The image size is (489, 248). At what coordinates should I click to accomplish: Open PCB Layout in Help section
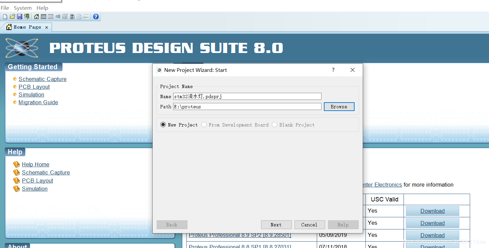point(37,181)
